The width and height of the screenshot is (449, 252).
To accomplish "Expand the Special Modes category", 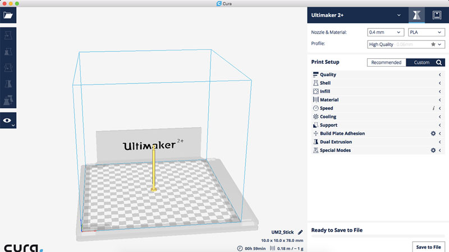I will pyautogui.click(x=378, y=150).
